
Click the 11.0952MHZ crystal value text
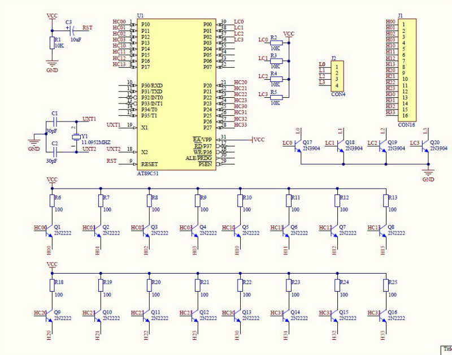[x=97, y=144]
